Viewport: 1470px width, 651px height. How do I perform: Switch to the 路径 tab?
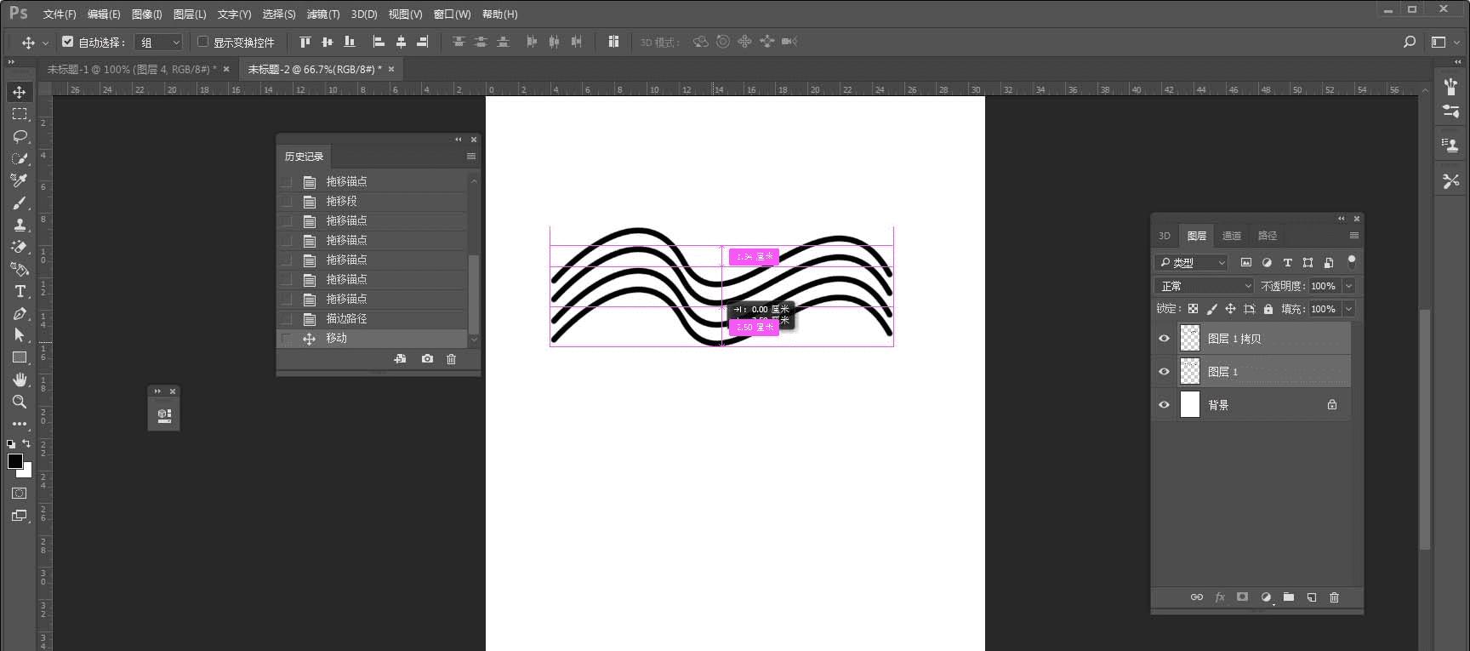point(1268,236)
